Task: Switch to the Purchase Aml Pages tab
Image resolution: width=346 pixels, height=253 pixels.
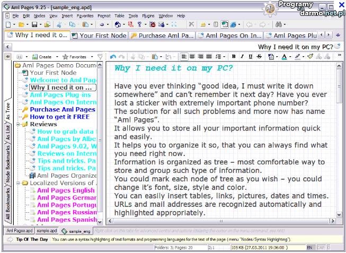Action: point(162,36)
